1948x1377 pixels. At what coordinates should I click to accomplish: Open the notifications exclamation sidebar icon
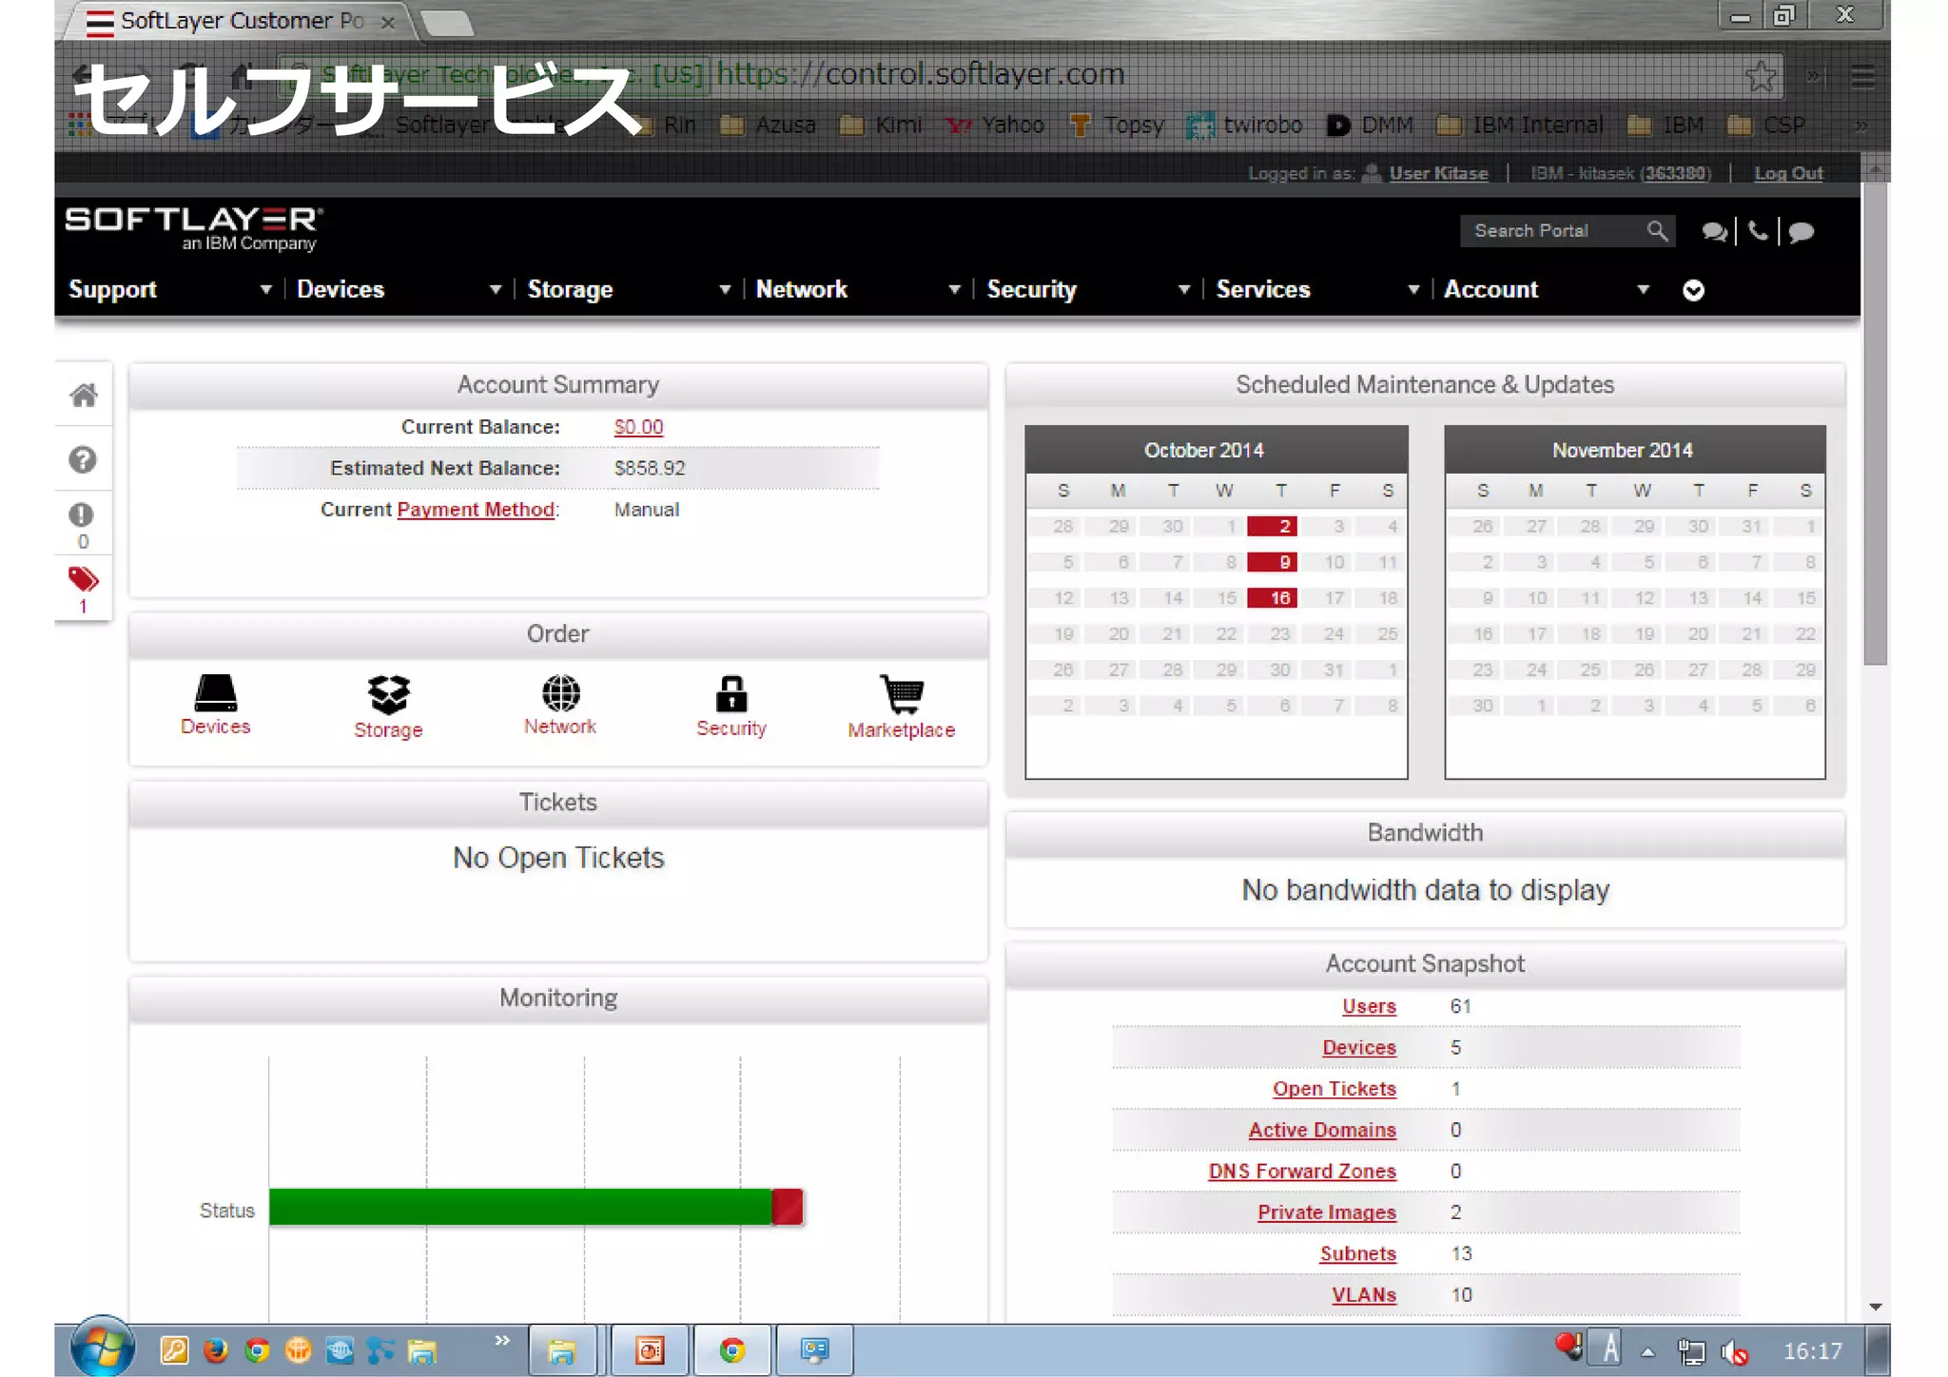click(x=82, y=514)
